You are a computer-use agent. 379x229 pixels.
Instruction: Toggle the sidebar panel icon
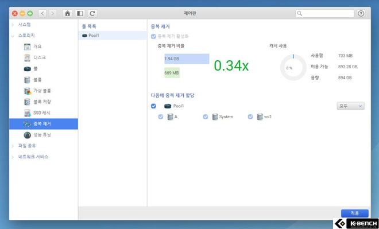coord(80,13)
